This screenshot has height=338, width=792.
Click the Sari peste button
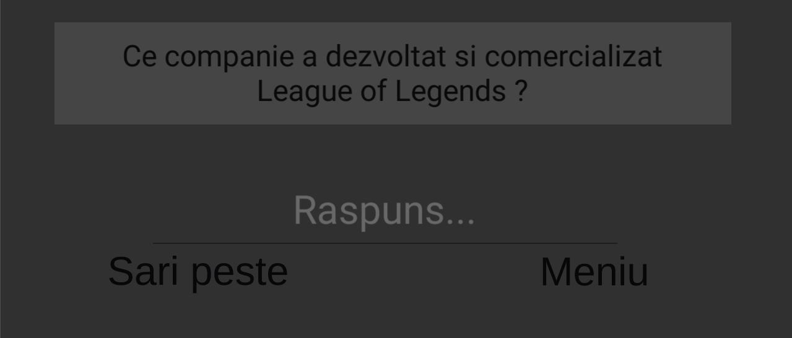[x=198, y=271]
